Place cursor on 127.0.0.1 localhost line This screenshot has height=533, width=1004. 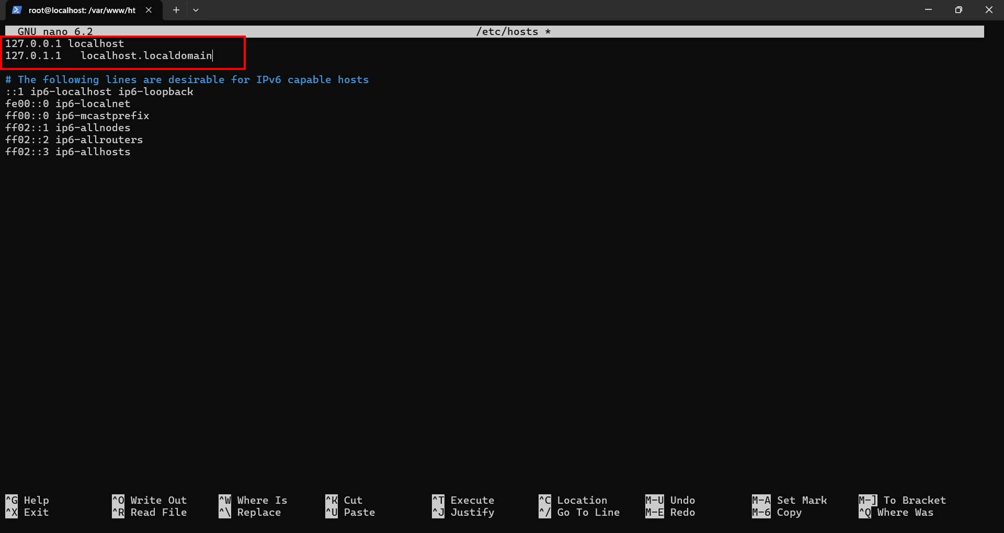(x=65, y=43)
